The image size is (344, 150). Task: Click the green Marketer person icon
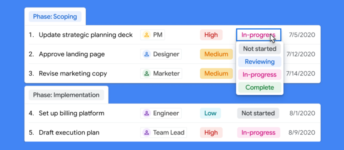click(147, 74)
